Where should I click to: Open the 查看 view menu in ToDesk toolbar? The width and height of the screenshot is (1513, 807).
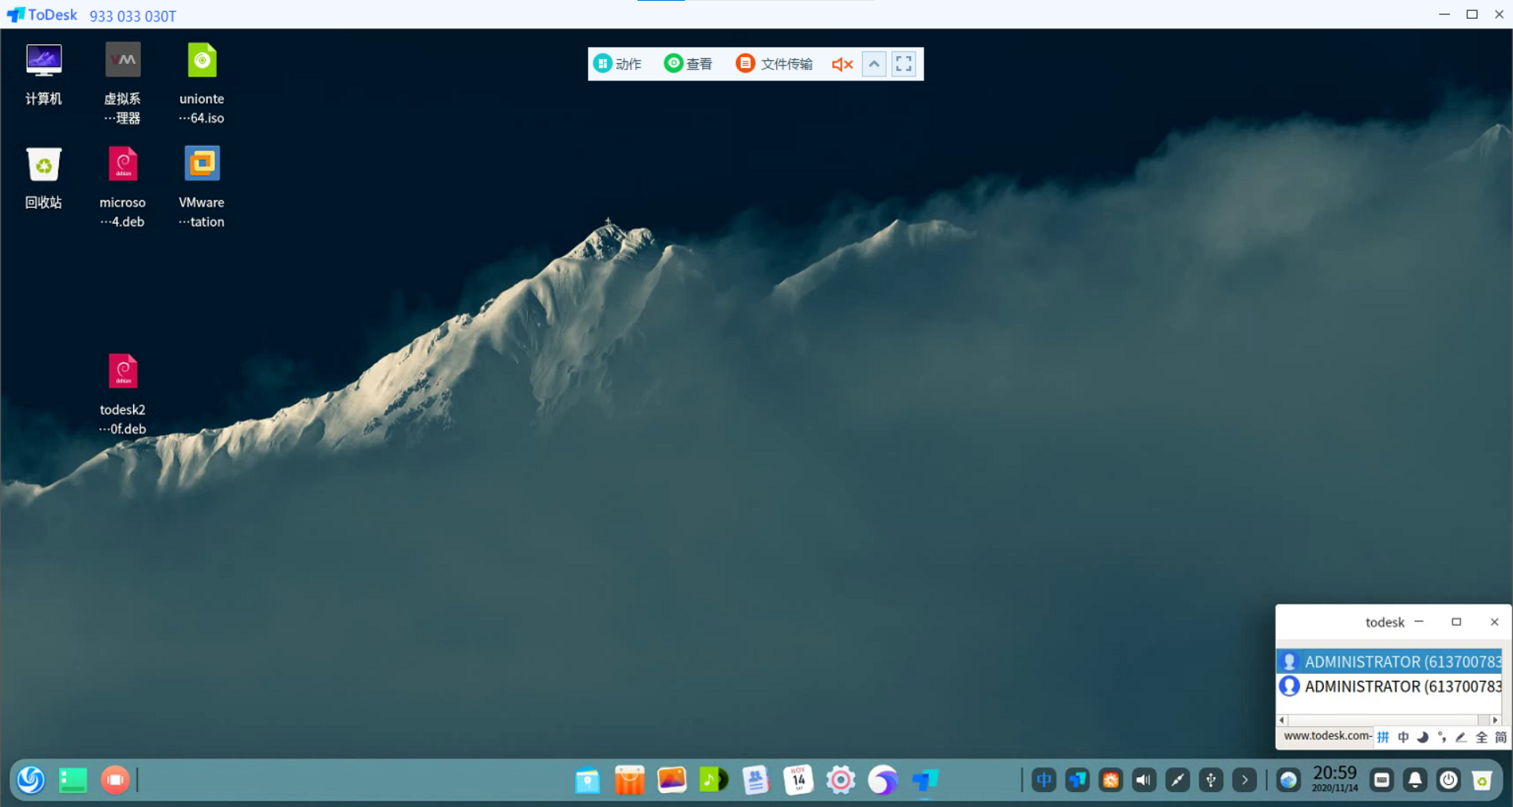688,64
